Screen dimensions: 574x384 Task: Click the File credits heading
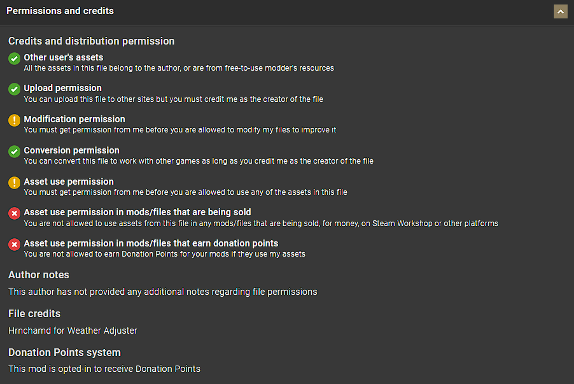[34, 313]
